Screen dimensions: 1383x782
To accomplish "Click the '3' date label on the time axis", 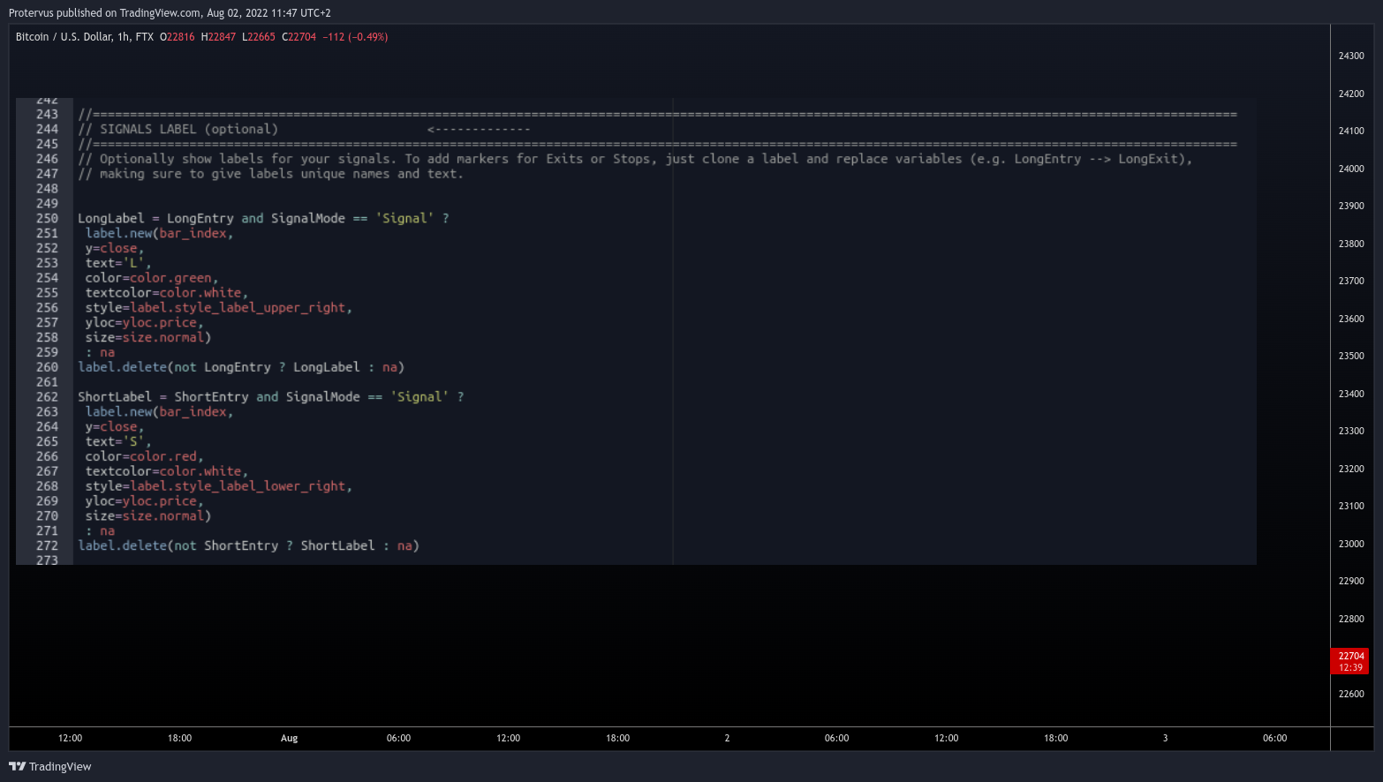I will [x=1165, y=738].
